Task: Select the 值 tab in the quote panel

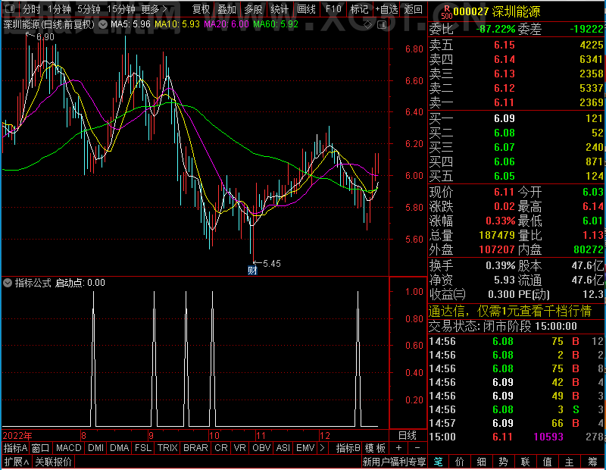Action: [x=547, y=462]
